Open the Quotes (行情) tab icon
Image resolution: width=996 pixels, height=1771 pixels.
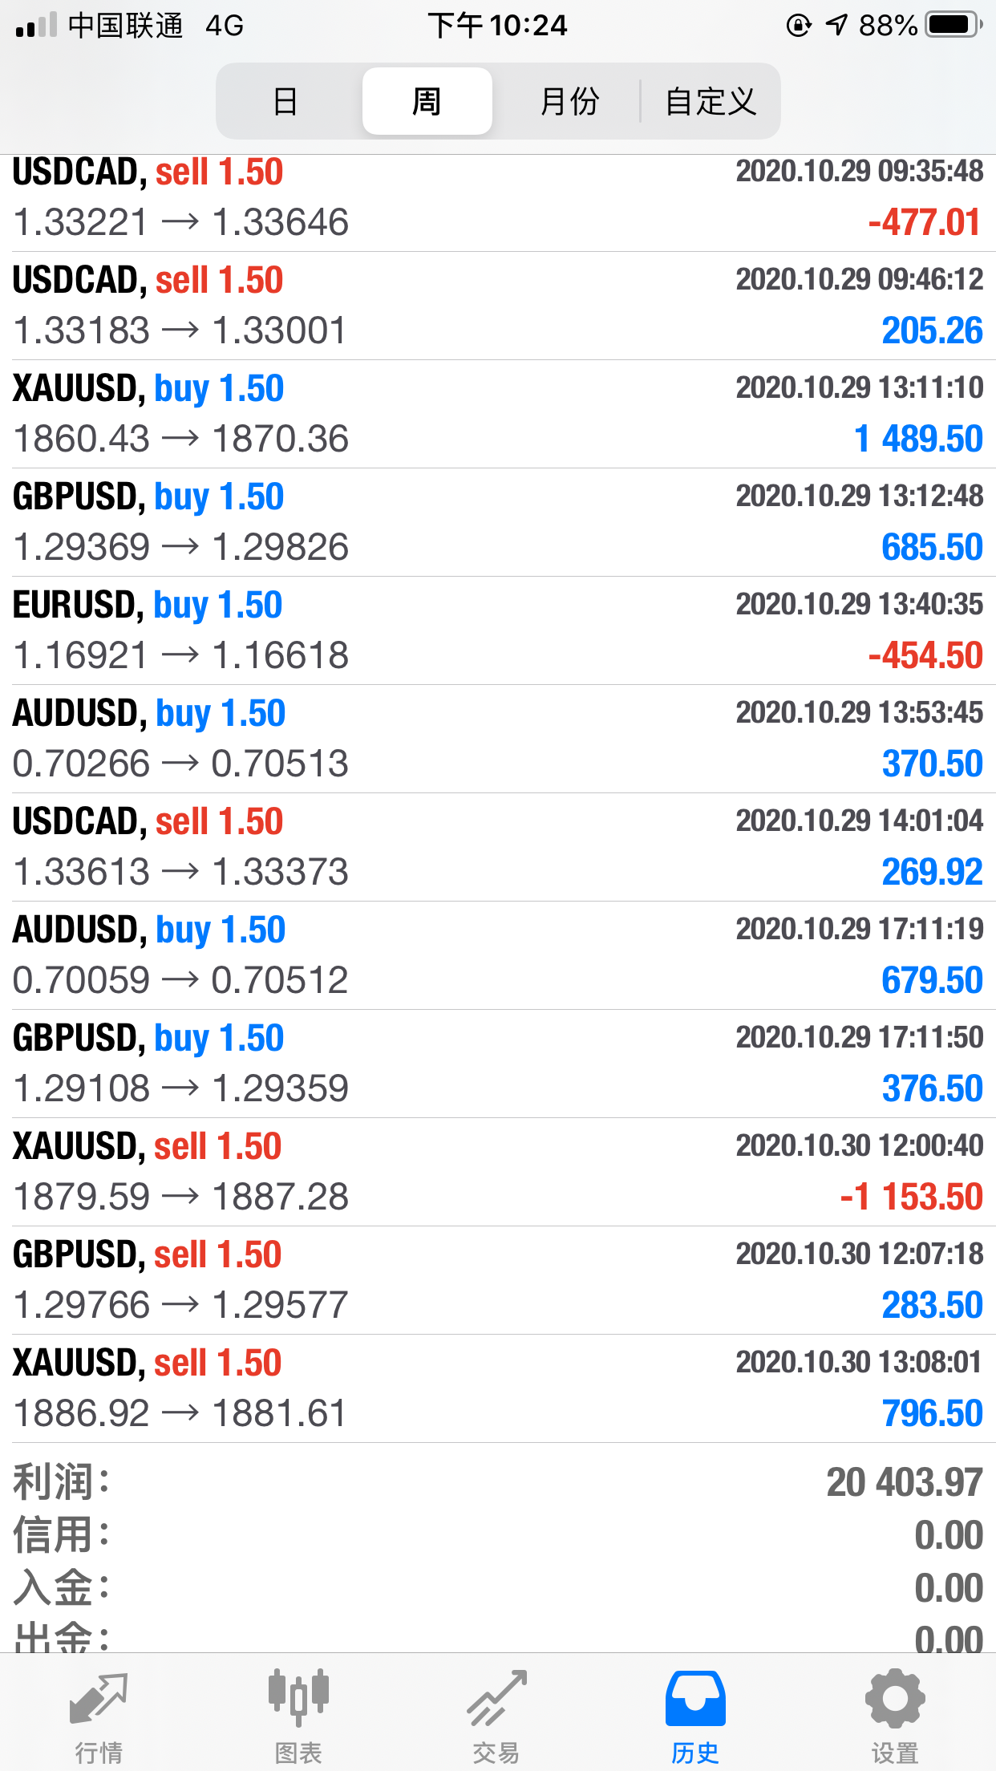click(99, 1699)
